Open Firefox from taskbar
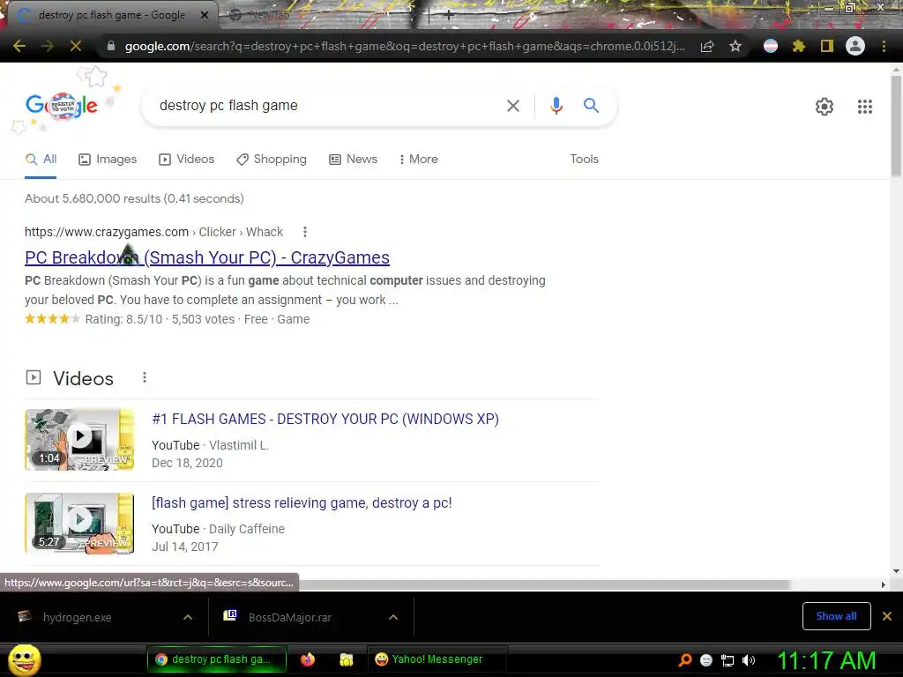 (308, 659)
